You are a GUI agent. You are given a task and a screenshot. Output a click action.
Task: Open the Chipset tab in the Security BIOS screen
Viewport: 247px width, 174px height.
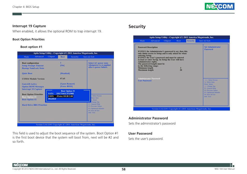(x=167, y=41)
